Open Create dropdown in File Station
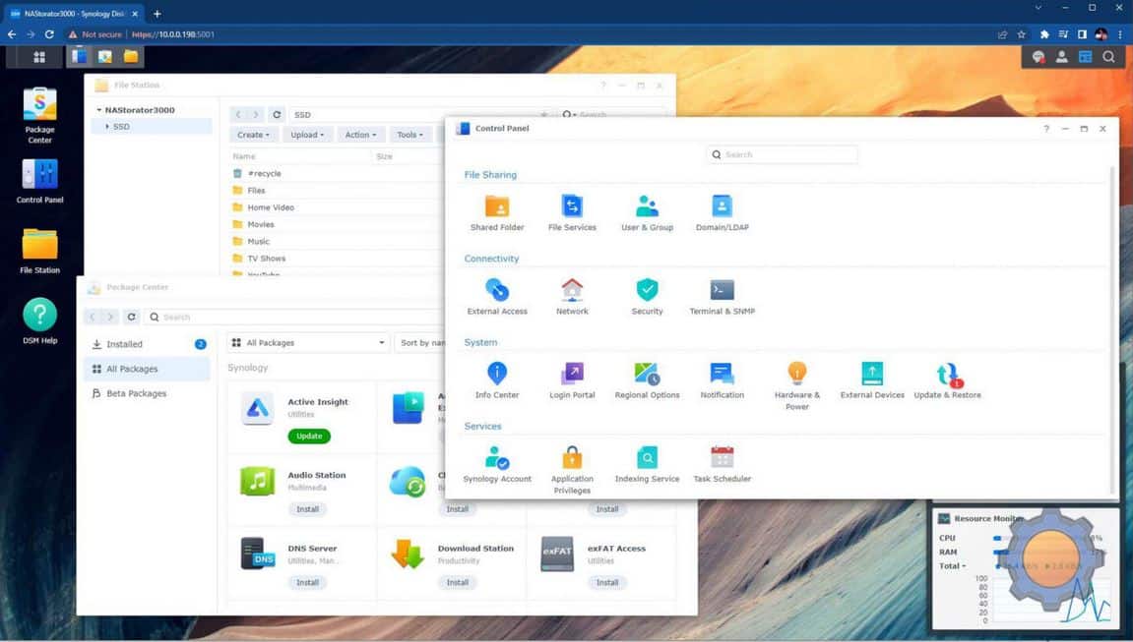 253,135
